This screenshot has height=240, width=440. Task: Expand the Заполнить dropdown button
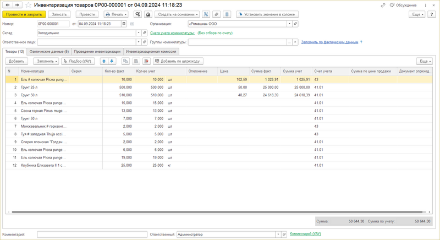46,61
